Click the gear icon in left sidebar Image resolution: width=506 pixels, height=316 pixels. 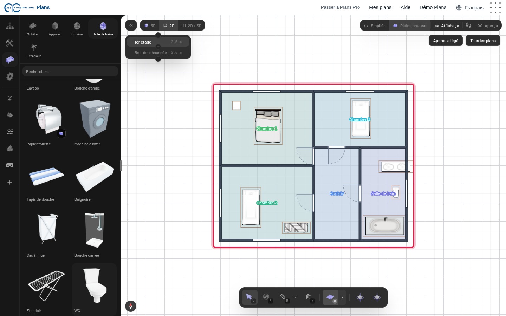point(10,77)
